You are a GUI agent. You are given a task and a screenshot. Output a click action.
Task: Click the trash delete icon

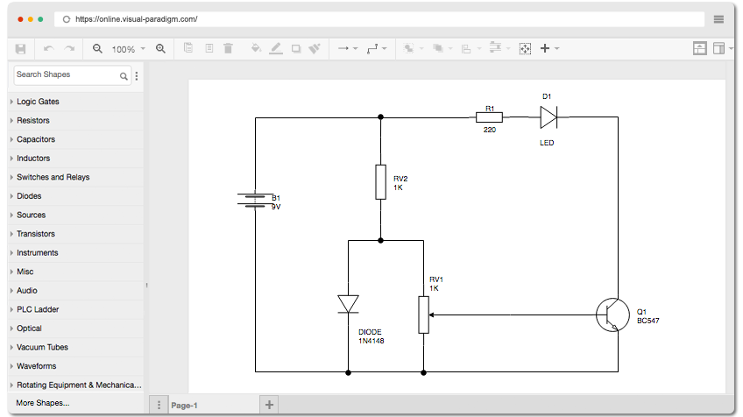point(228,48)
